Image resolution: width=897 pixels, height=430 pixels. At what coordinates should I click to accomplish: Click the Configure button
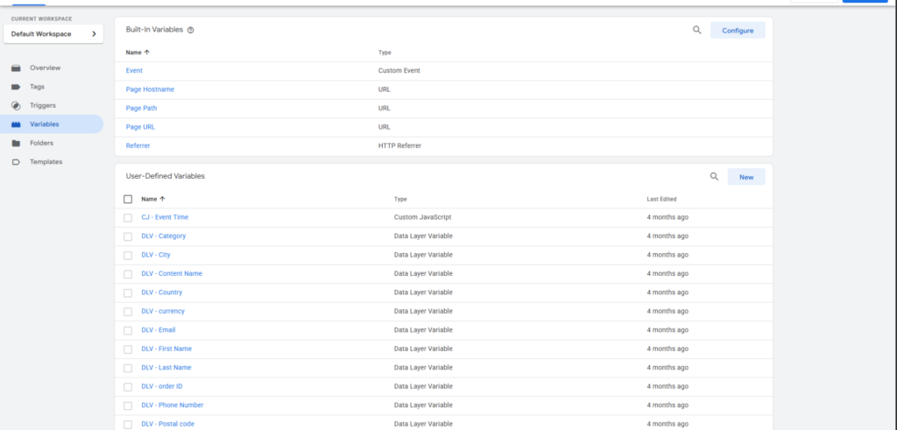click(737, 30)
